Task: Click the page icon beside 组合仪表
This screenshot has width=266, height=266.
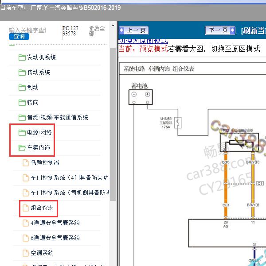Action: [x=26, y=208]
